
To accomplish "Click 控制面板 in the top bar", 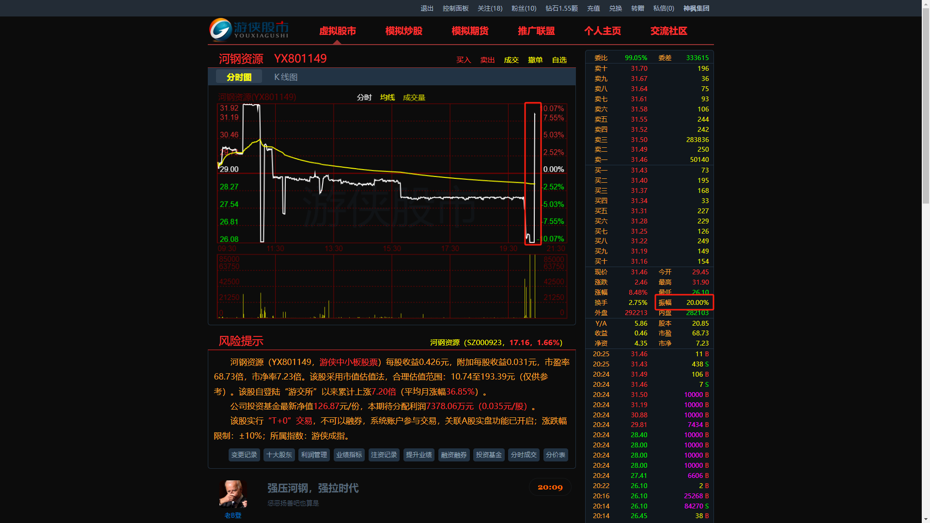I will click(455, 8).
